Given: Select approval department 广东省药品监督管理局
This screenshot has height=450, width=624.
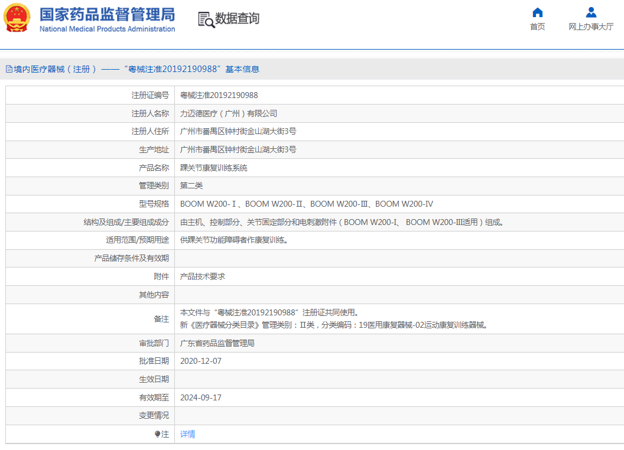Looking at the screenshot, I should 217,343.
